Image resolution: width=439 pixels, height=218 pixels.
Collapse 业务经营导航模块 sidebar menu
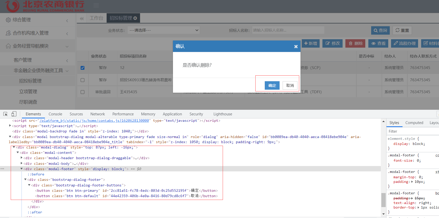(x=38, y=46)
